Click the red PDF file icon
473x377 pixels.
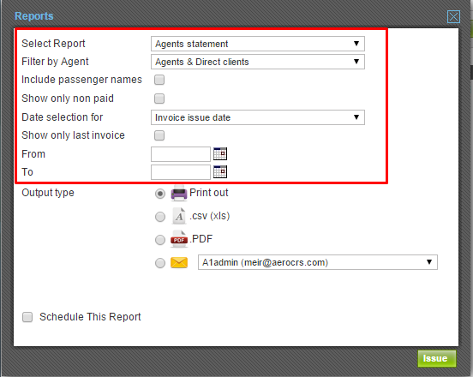click(x=179, y=239)
